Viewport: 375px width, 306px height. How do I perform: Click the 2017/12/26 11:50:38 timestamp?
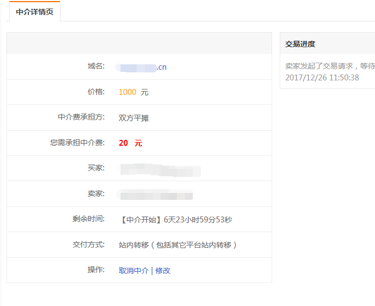pyautogui.click(x=322, y=78)
